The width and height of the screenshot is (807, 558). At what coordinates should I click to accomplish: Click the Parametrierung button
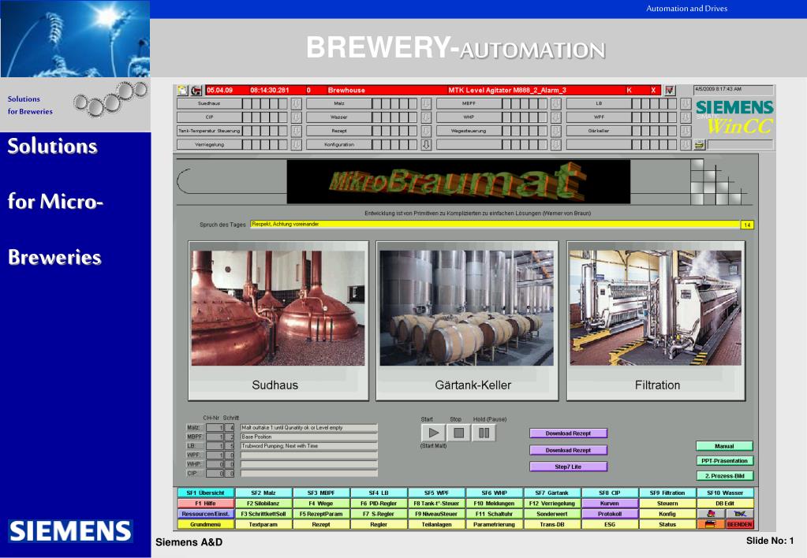(494, 525)
